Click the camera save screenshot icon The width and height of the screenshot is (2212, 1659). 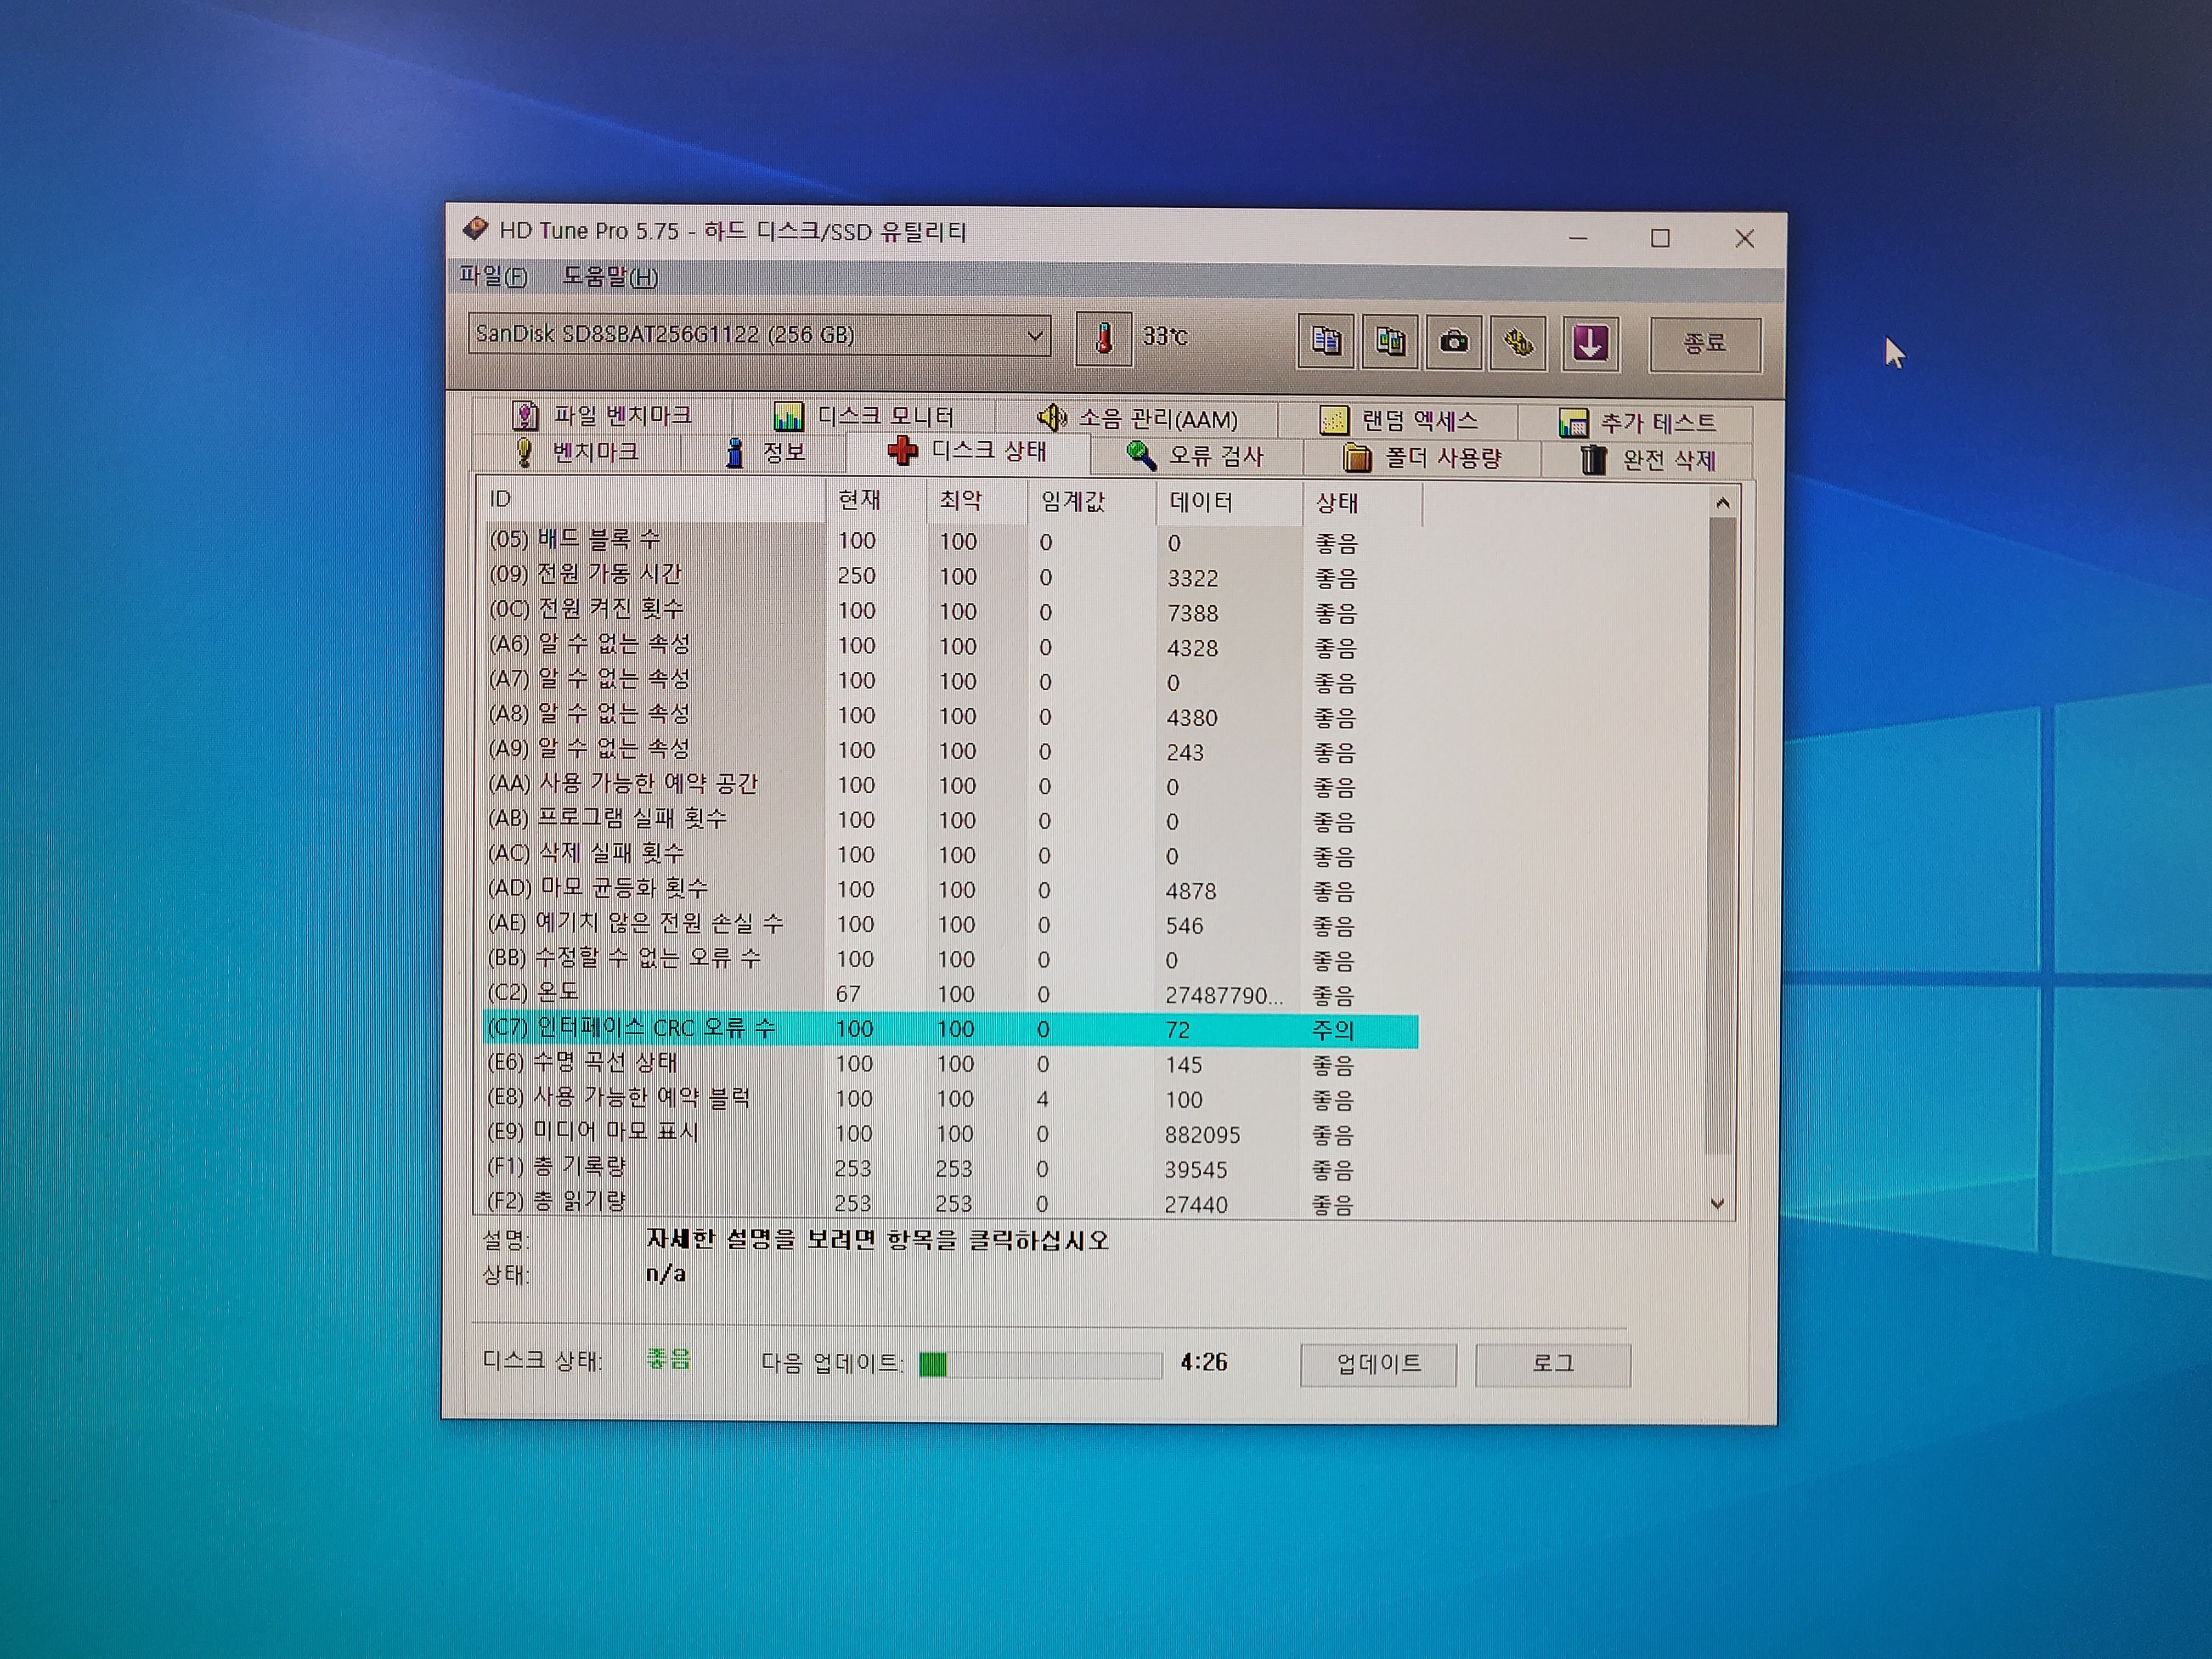click(1454, 343)
